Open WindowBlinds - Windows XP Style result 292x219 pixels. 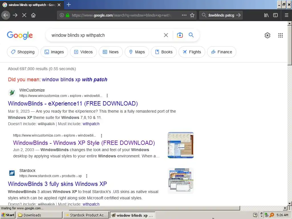click(x=84, y=143)
